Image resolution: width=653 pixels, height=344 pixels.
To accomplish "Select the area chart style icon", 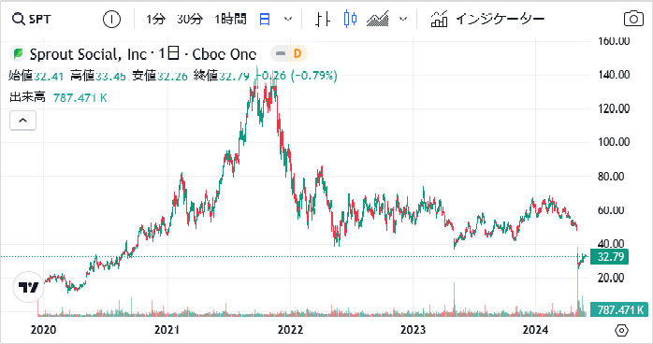I will point(377,19).
